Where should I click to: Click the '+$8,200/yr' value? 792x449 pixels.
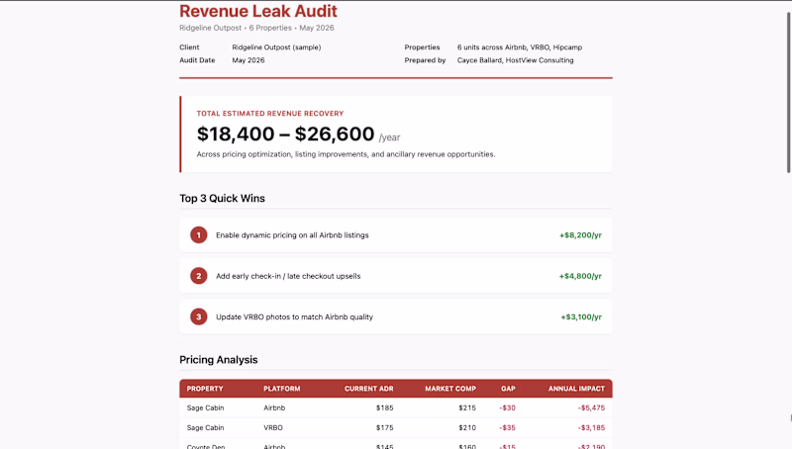tap(580, 235)
